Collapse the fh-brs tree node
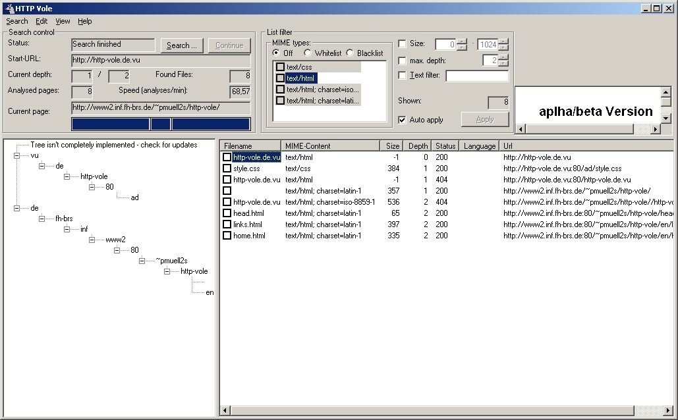The width and height of the screenshot is (678, 420). click(42, 219)
